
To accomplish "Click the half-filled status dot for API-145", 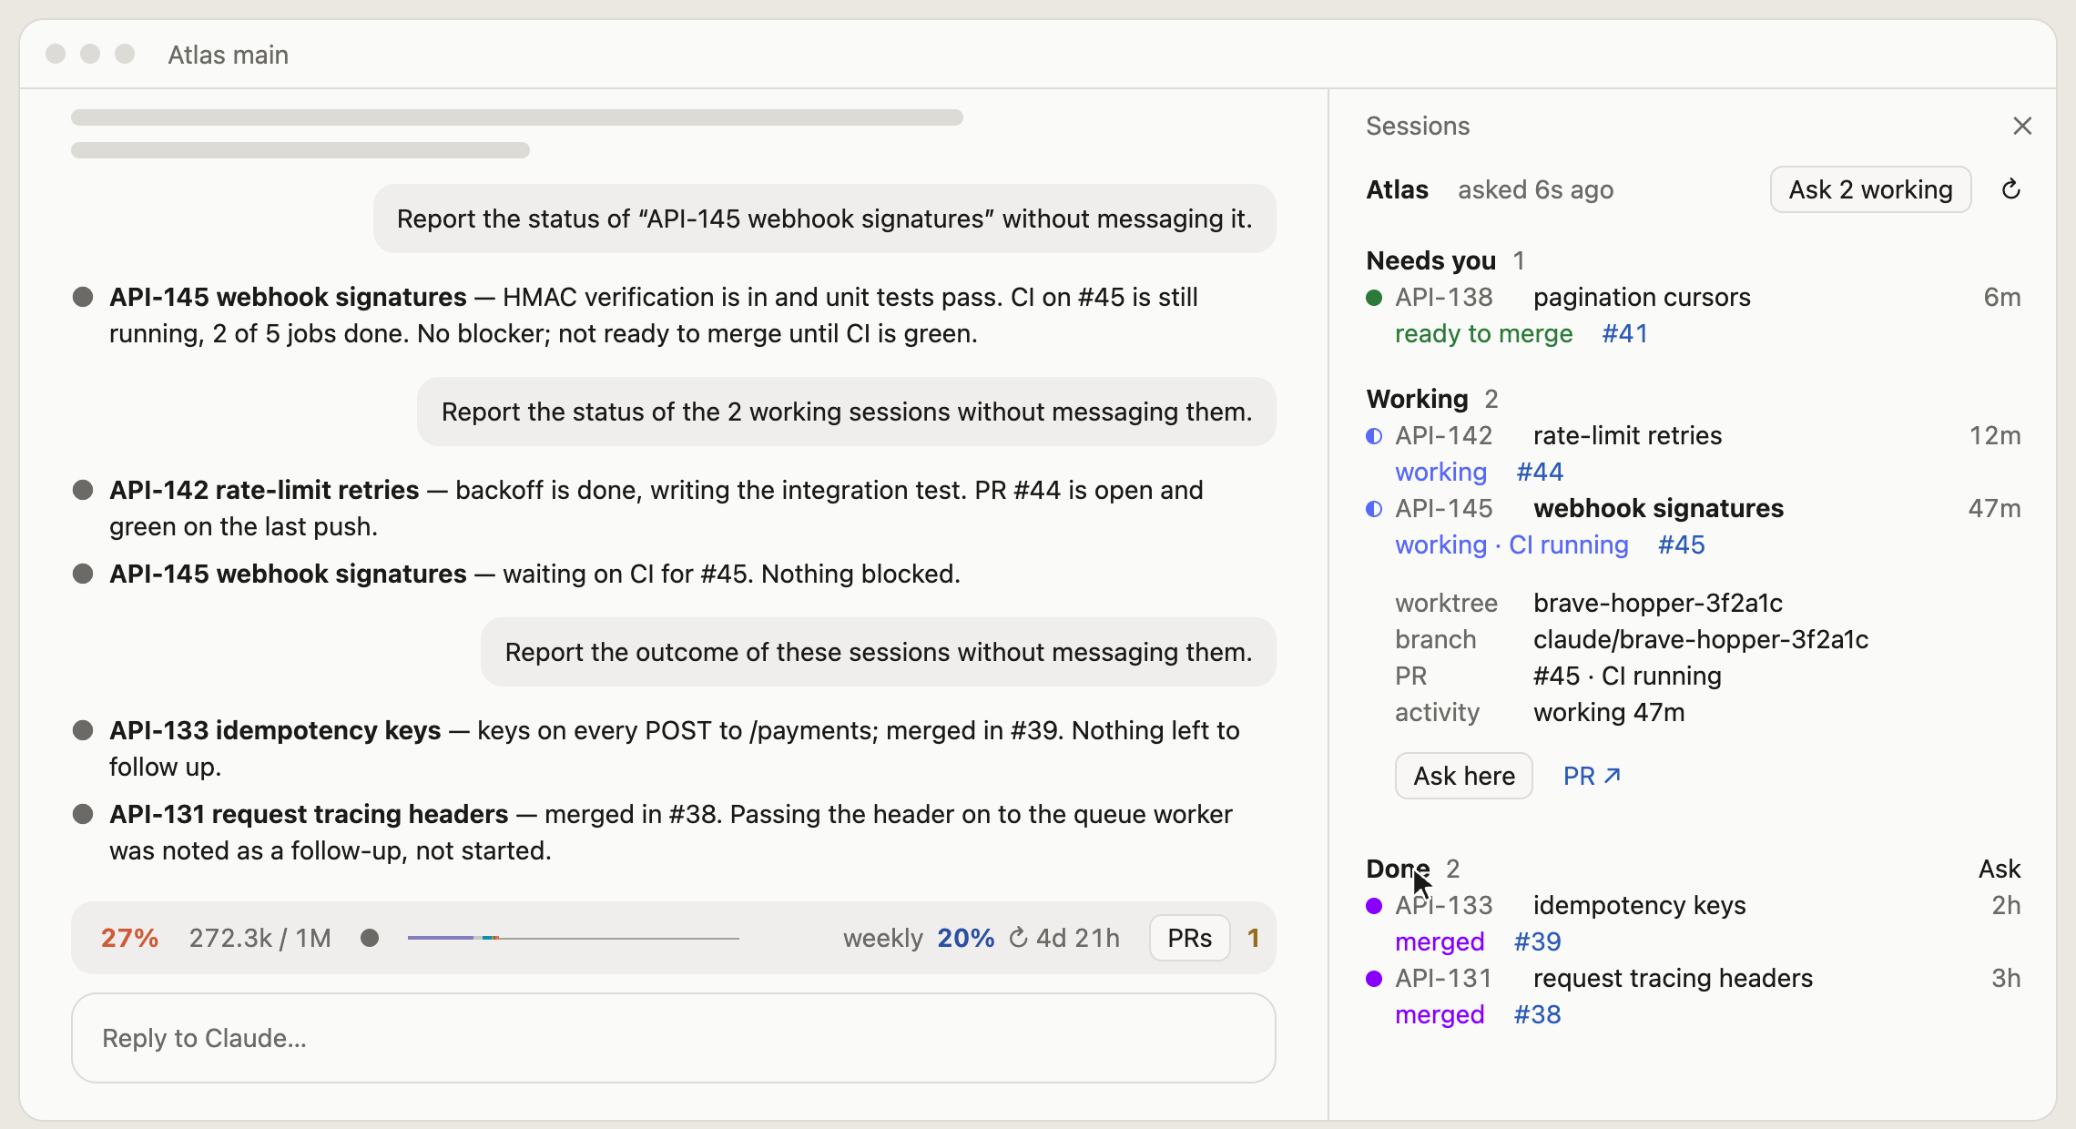I will pos(1375,509).
